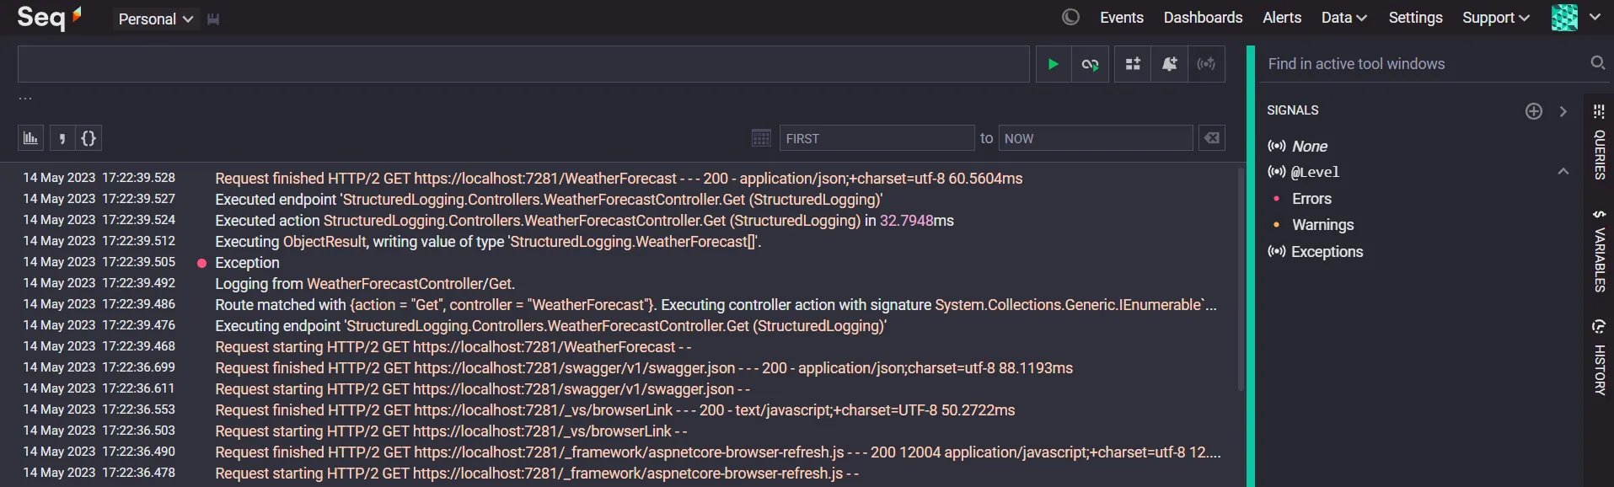The image size is (1614, 487).
Task: Collapse the @Level group chevron
Action: click(1563, 171)
